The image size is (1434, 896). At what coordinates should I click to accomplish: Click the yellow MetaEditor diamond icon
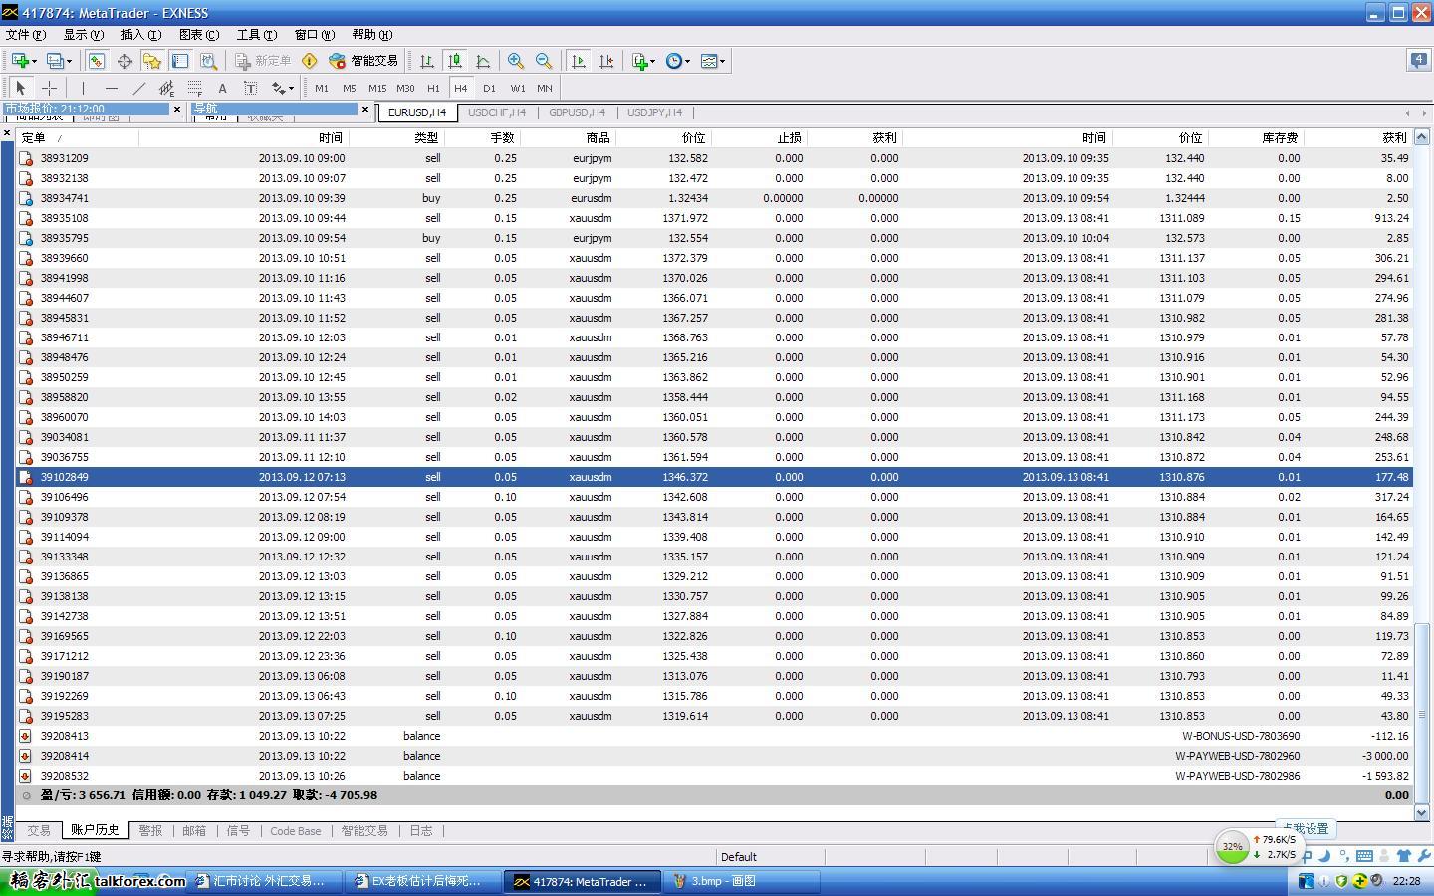[310, 61]
